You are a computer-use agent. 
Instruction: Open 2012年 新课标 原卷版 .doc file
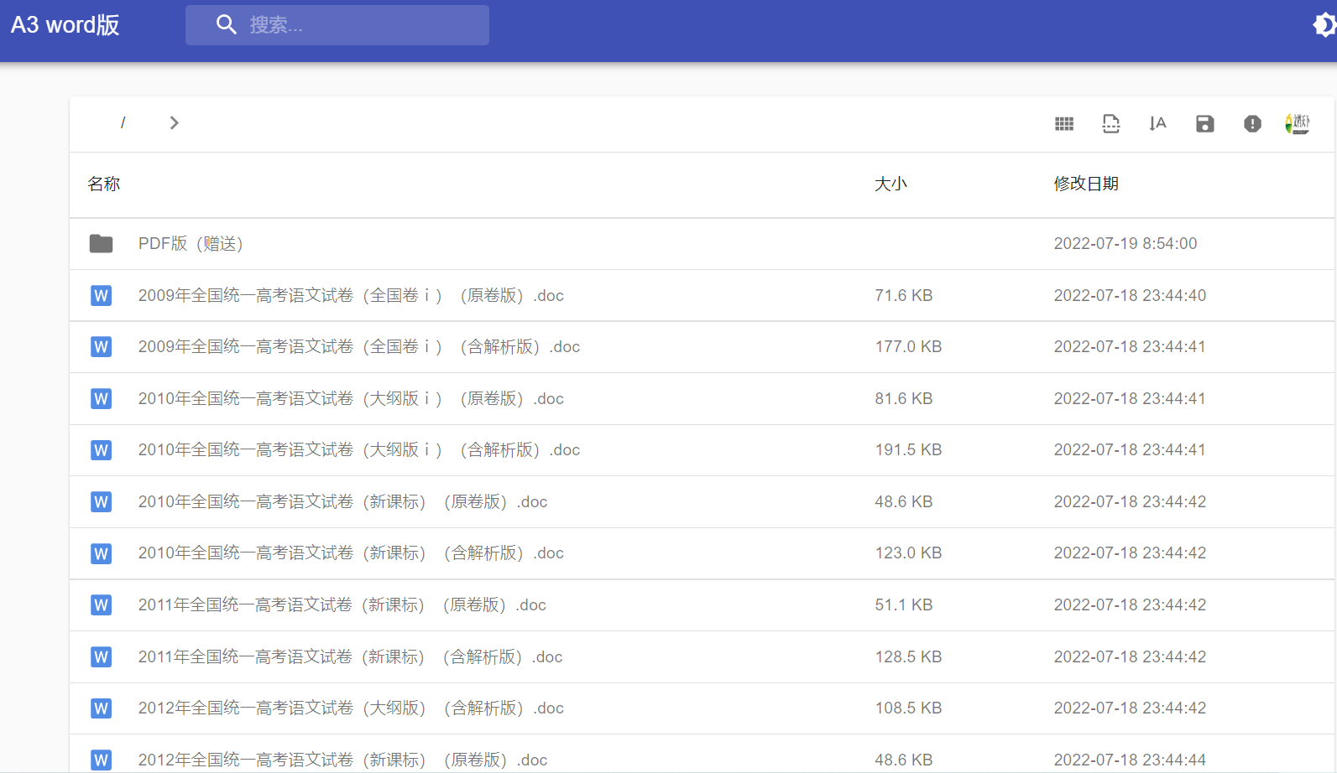click(342, 760)
